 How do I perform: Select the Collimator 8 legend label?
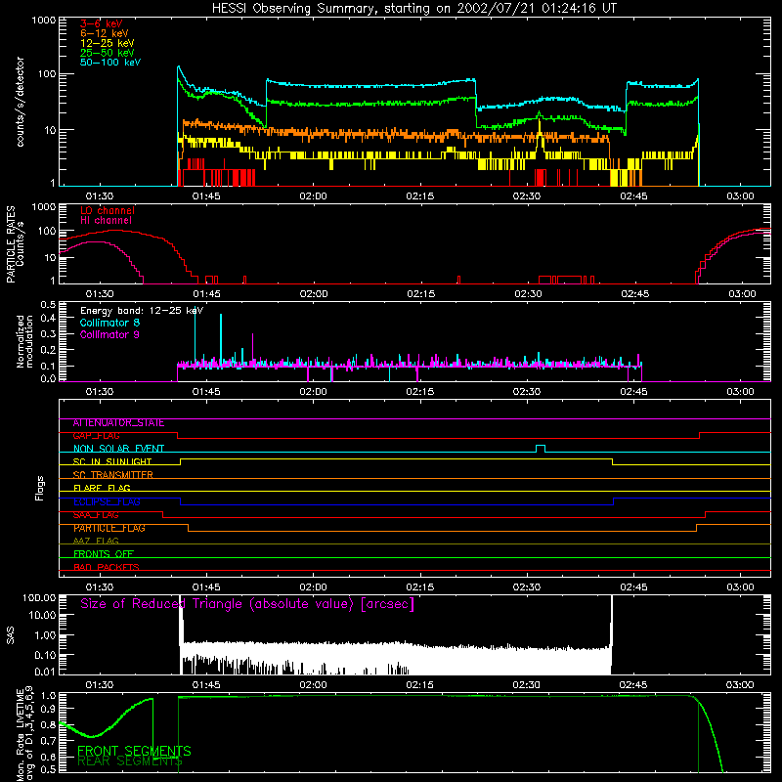[109, 323]
